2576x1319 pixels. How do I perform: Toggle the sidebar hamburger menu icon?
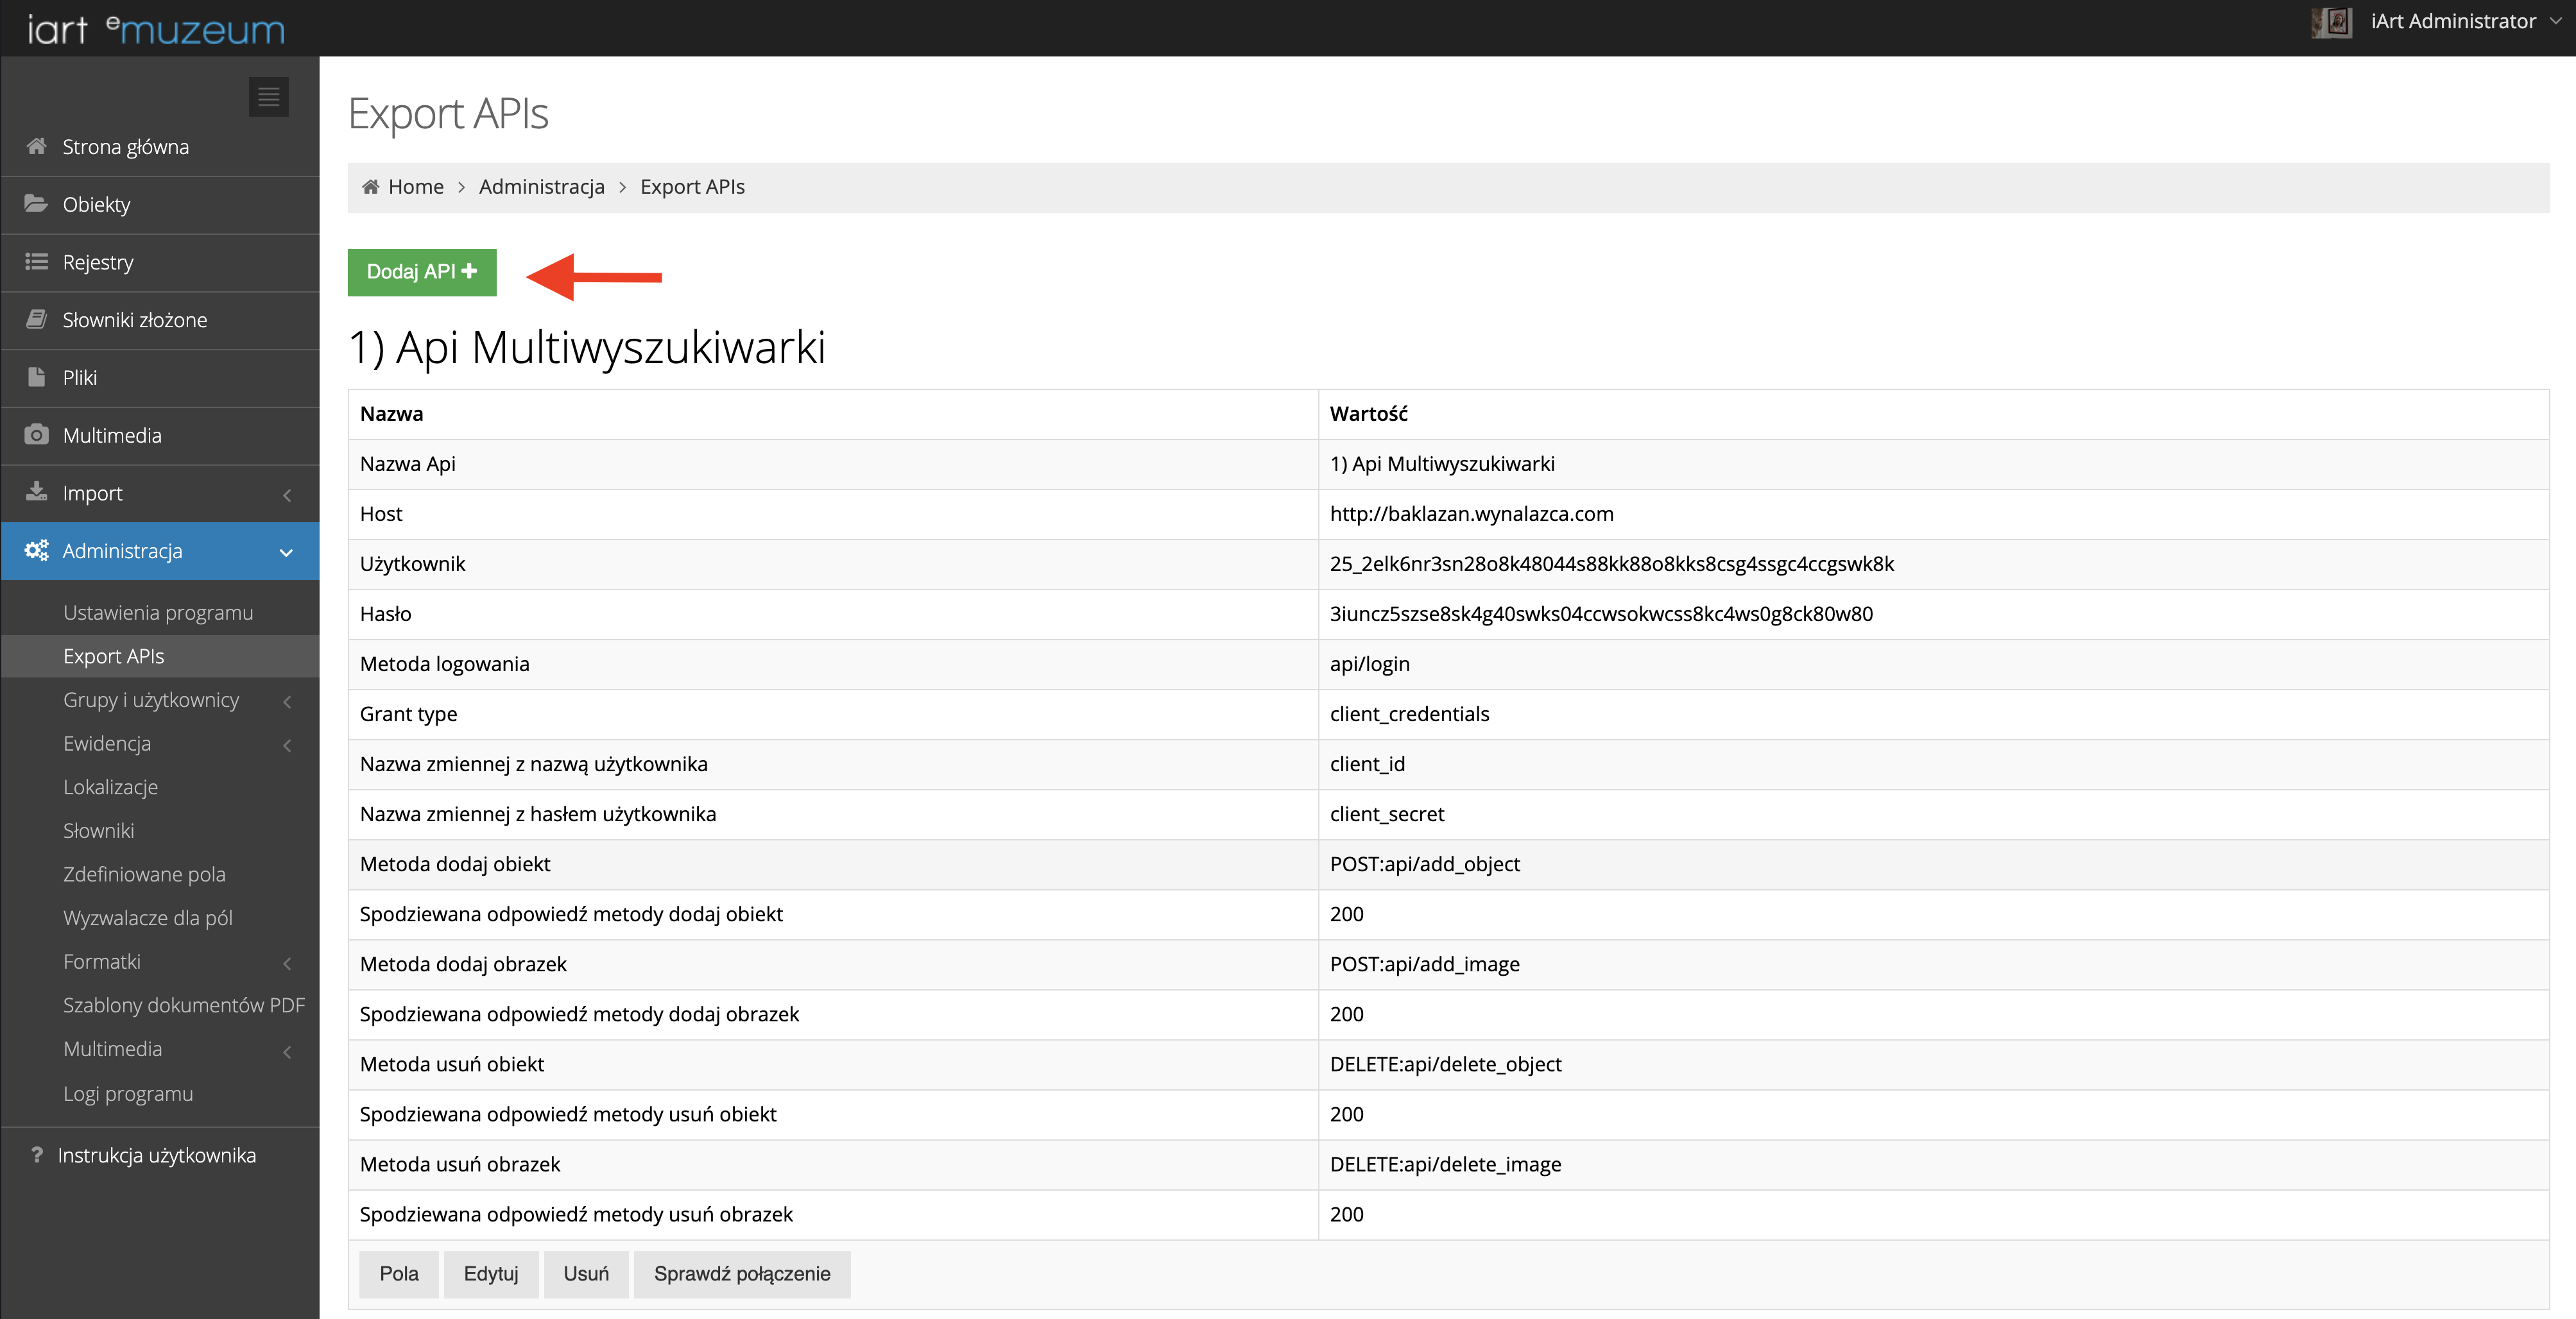pos(268,97)
